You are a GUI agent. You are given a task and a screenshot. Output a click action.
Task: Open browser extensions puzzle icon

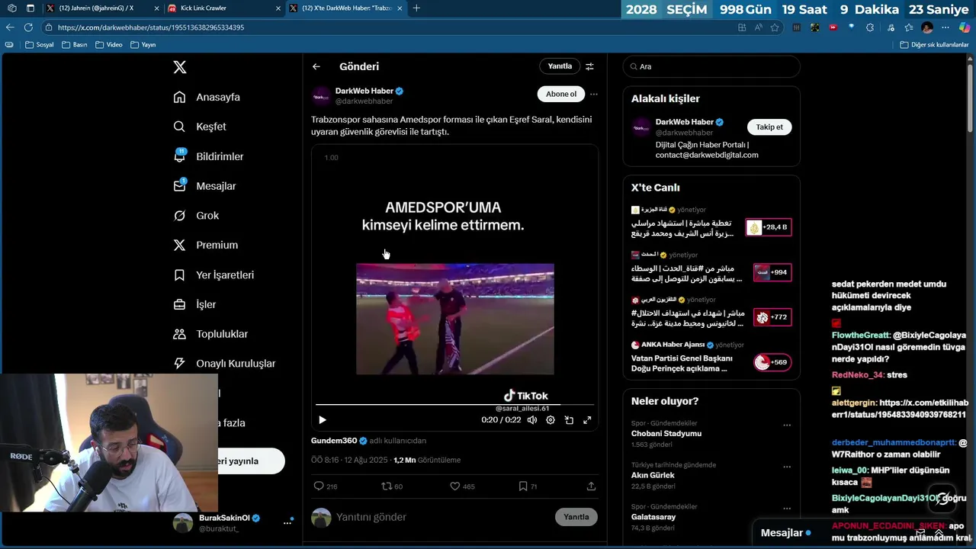point(870,27)
